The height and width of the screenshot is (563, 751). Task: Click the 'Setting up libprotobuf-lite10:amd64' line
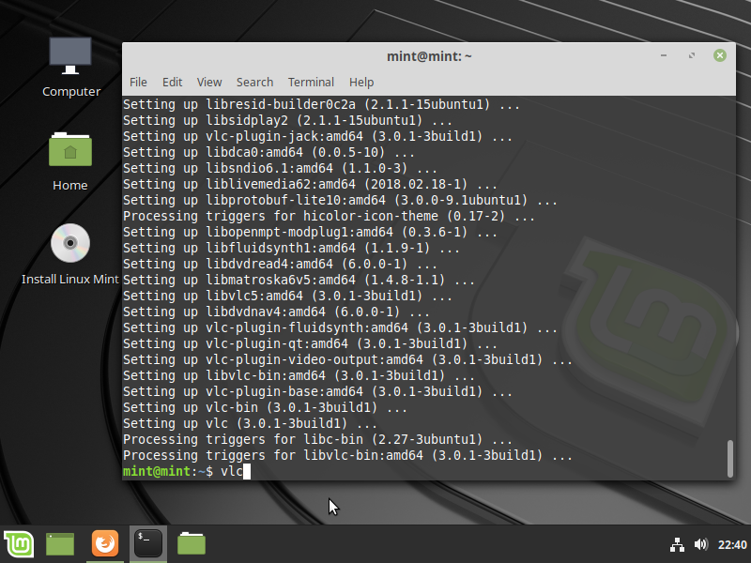point(340,200)
